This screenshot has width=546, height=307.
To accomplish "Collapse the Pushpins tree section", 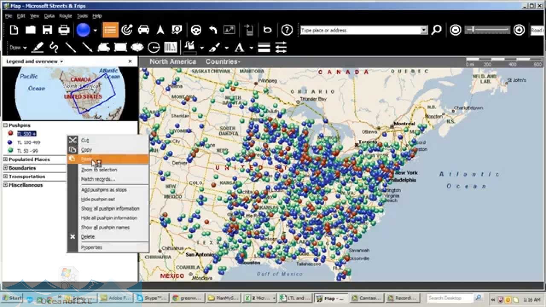I will coord(6,125).
